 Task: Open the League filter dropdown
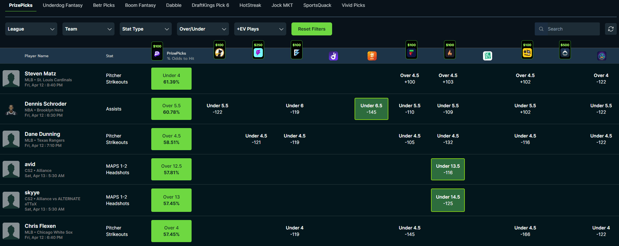coord(31,29)
